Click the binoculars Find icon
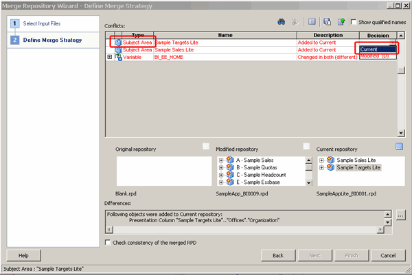 (281, 22)
